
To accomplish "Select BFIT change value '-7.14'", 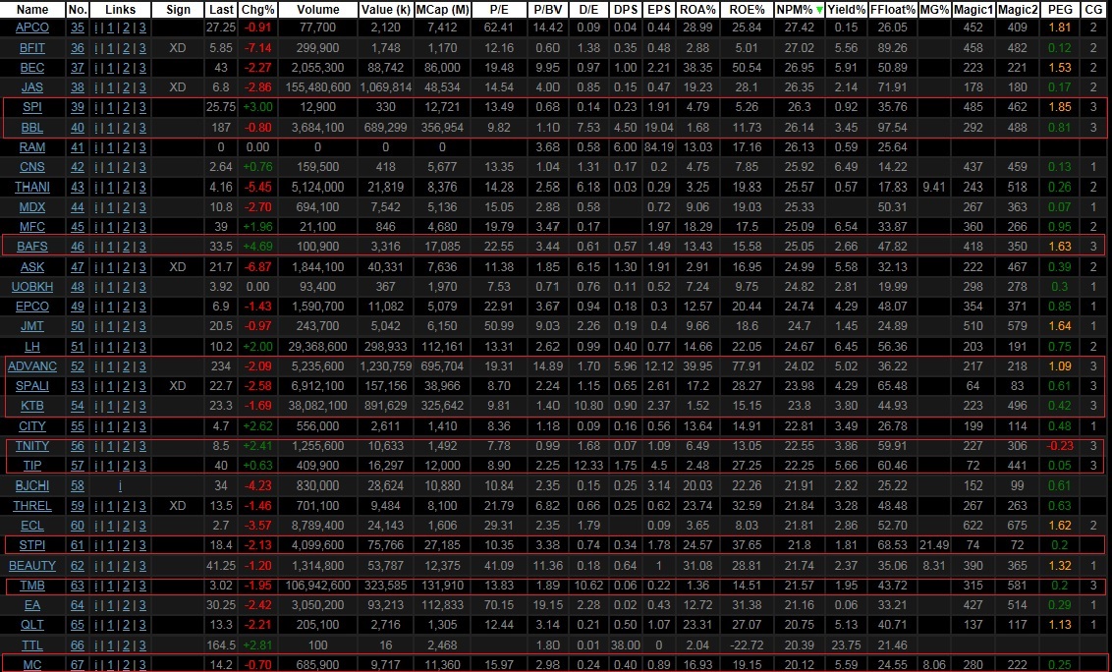I will click(x=257, y=47).
